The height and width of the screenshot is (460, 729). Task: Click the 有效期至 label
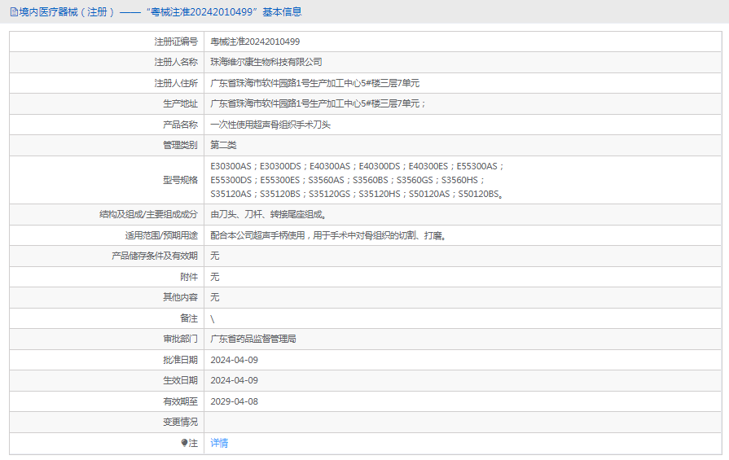(x=180, y=401)
